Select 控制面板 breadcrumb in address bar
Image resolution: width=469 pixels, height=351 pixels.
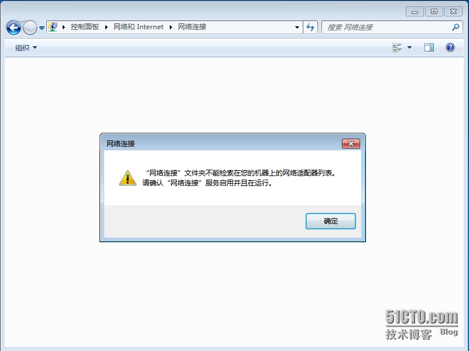[85, 27]
